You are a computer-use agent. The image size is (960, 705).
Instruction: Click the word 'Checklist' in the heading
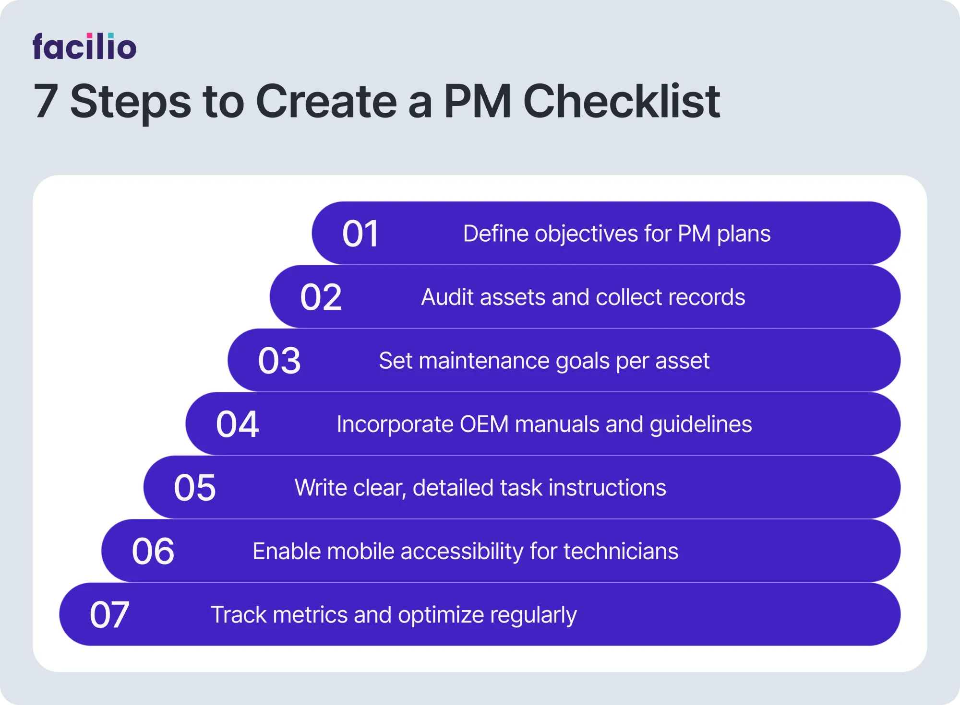(x=622, y=101)
